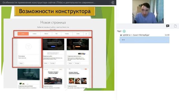Click "Посмотреть" under the orange-button dark template
This screenshot has height=100, width=179.
pos(77,63)
